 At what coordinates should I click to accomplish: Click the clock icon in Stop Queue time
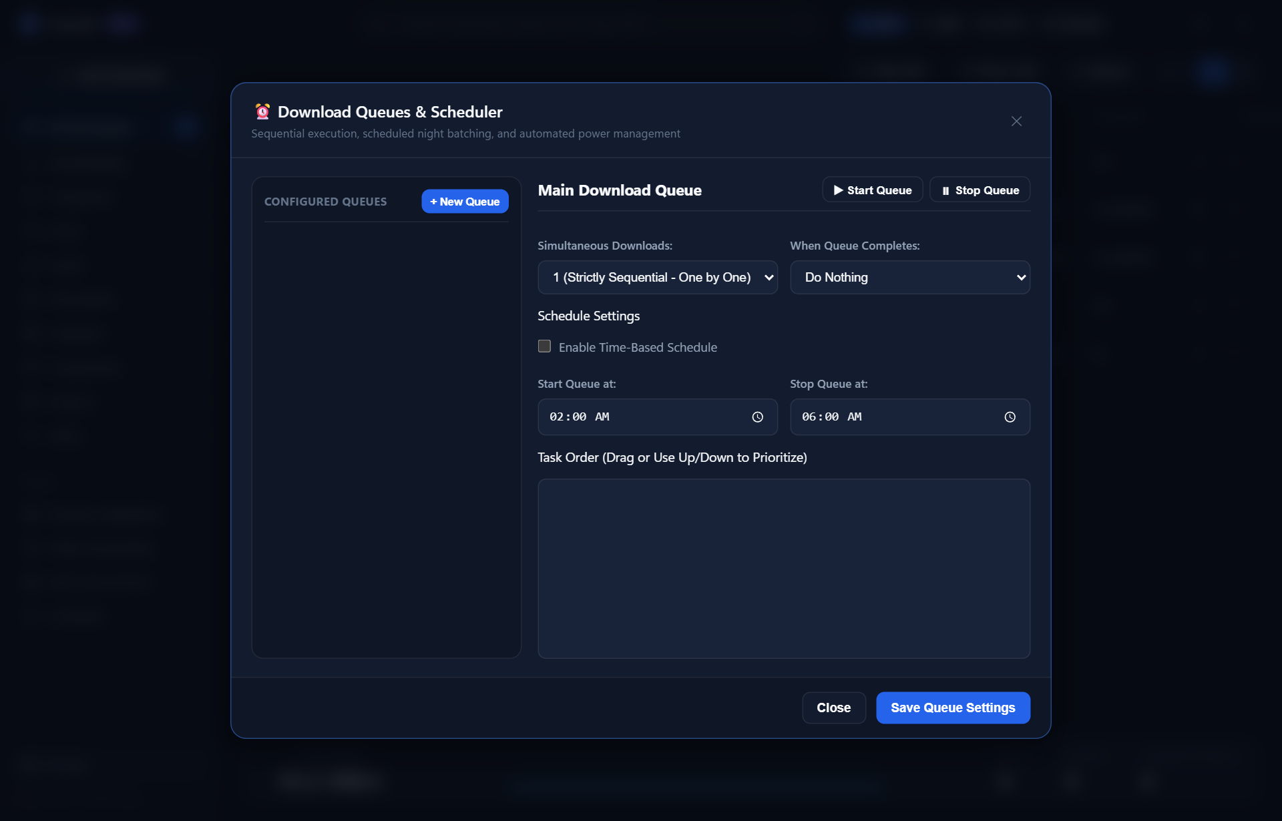pyautogui.click(x=1010, y=417)
